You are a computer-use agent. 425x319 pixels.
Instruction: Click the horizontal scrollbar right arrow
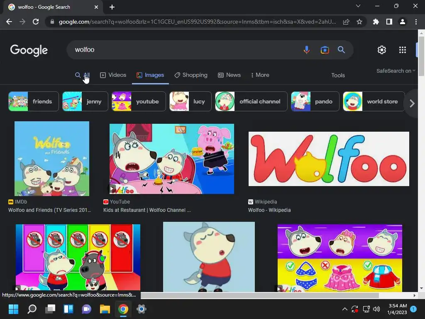(x=415, y=295)
